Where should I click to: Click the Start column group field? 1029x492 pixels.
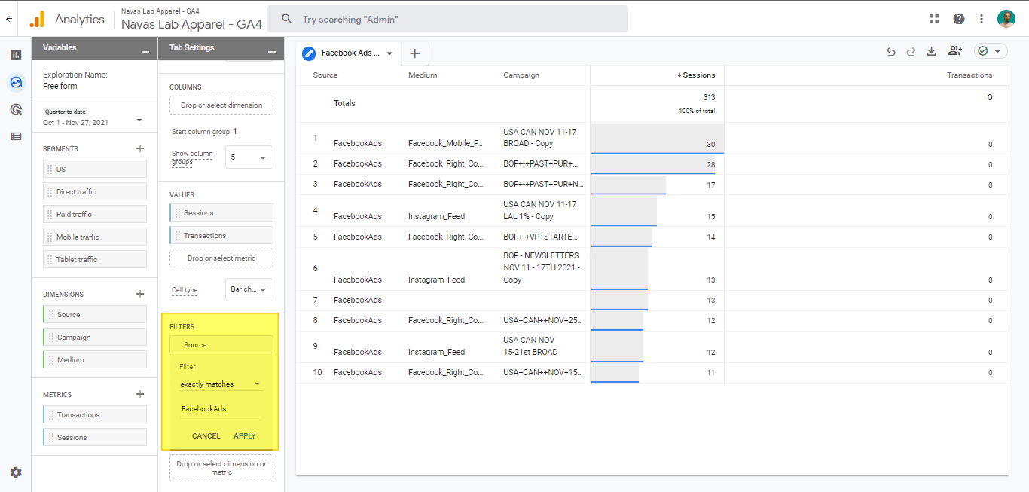point(252,132)
